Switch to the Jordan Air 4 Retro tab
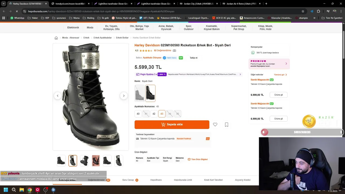Screen dimensions: 345x194 (241, 4)
